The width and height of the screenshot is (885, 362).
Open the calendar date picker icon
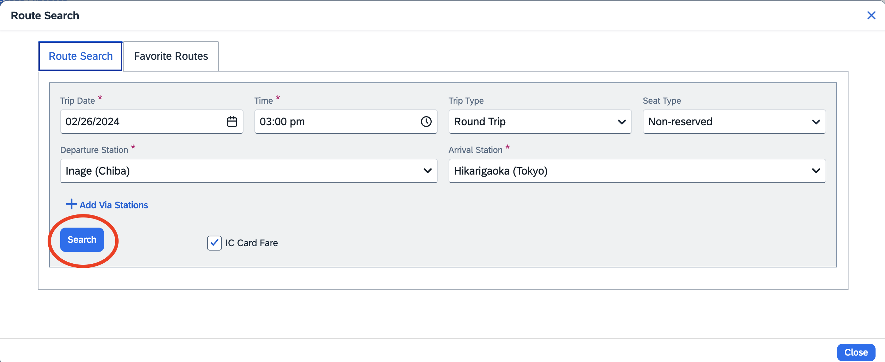pos(232,122)
